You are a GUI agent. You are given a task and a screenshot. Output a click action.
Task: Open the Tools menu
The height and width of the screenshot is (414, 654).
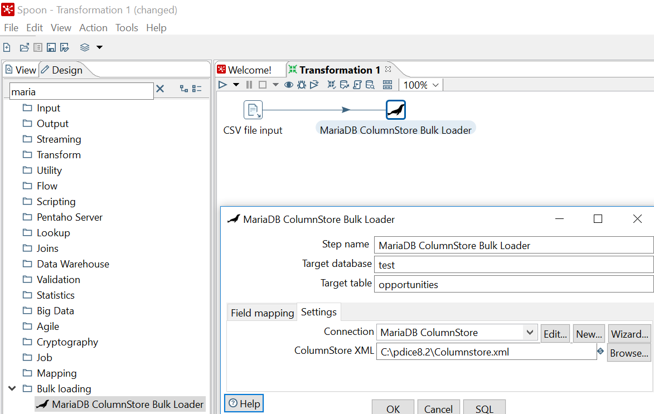click(127, 27)
